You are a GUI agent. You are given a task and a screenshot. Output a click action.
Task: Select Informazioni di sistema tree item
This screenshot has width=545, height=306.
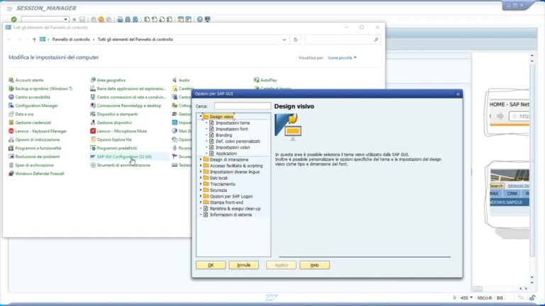(x=231, y=215)
